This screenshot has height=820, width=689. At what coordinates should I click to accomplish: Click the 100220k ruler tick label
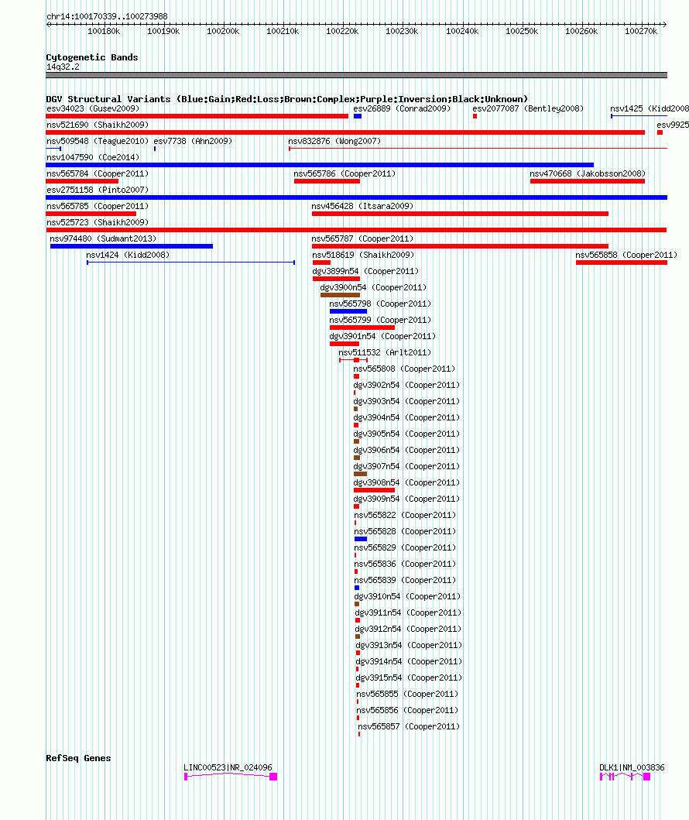[342, 32]
